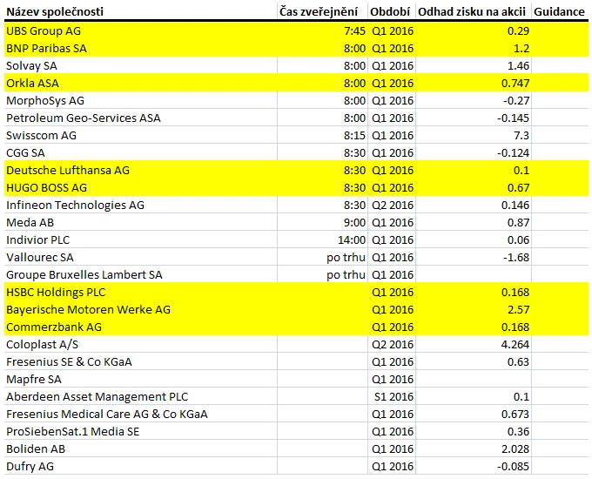Select the 1.46 estimate for Solvay

pyautogui.click(x=518, y=65)
